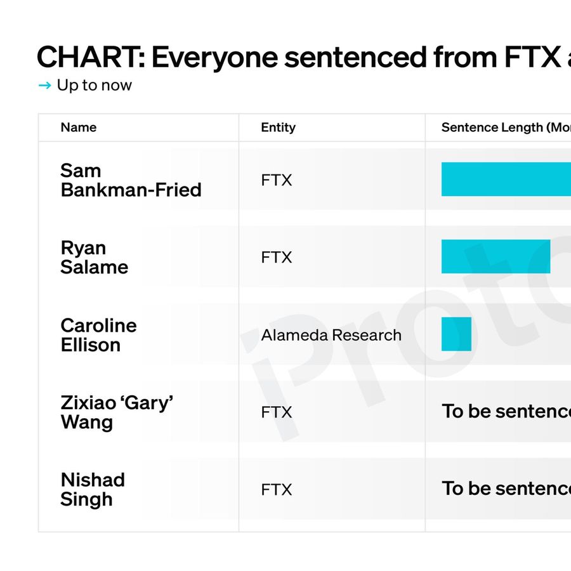The width and height of the screenshot is (571, 571).
Task: Click Caroline Ellison's short cyan bar
Action: point(456,334)
